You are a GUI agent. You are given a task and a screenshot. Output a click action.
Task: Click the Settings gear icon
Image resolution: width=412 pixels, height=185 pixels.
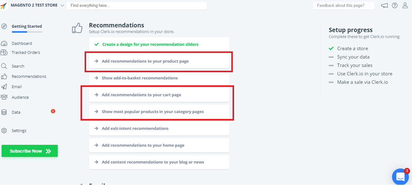click(x=4, y=130)
